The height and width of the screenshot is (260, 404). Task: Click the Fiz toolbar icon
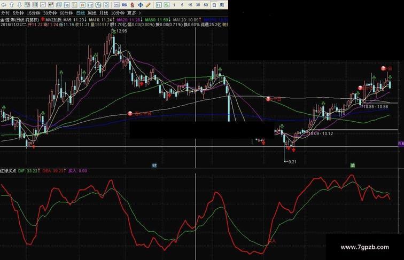pos(90,5)
